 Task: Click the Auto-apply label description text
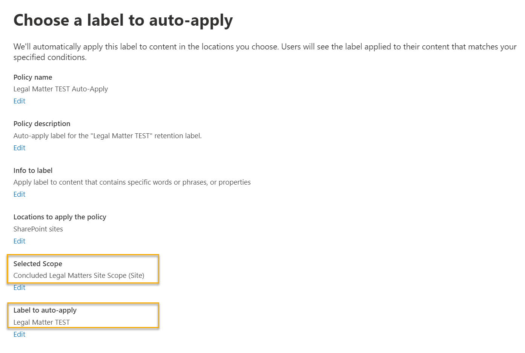107,136
